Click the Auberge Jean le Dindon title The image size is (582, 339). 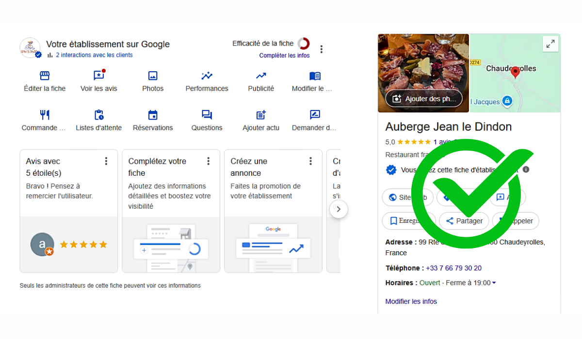pos(449,127)
